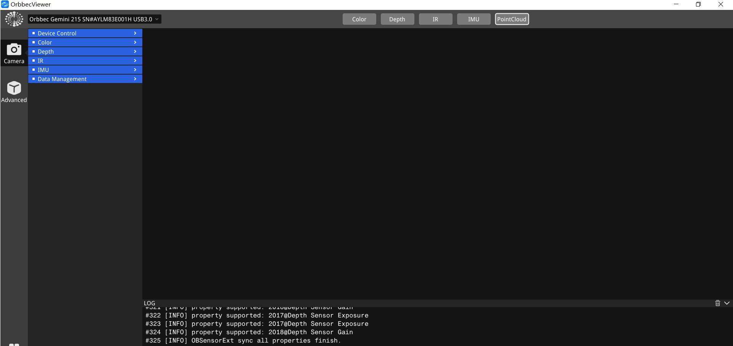This screenshot has width=733, height=346.
Task: Toggle the Depth stream button in top toolbar
Action: [x=397, y=19]
